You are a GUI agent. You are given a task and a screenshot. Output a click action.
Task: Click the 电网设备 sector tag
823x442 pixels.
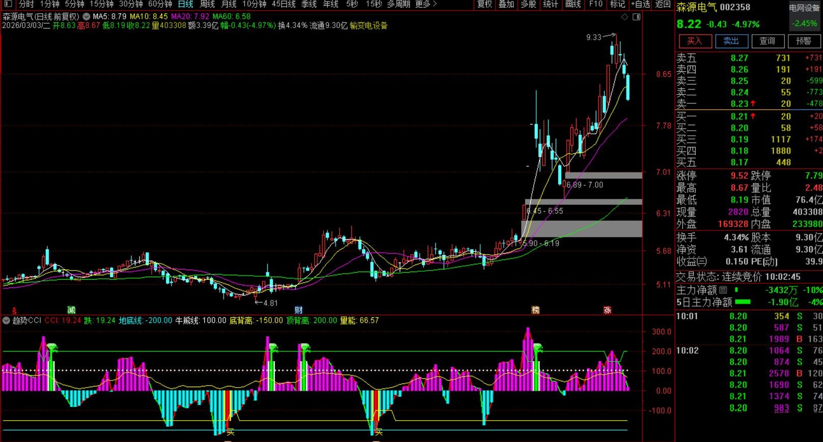point(804,8)
